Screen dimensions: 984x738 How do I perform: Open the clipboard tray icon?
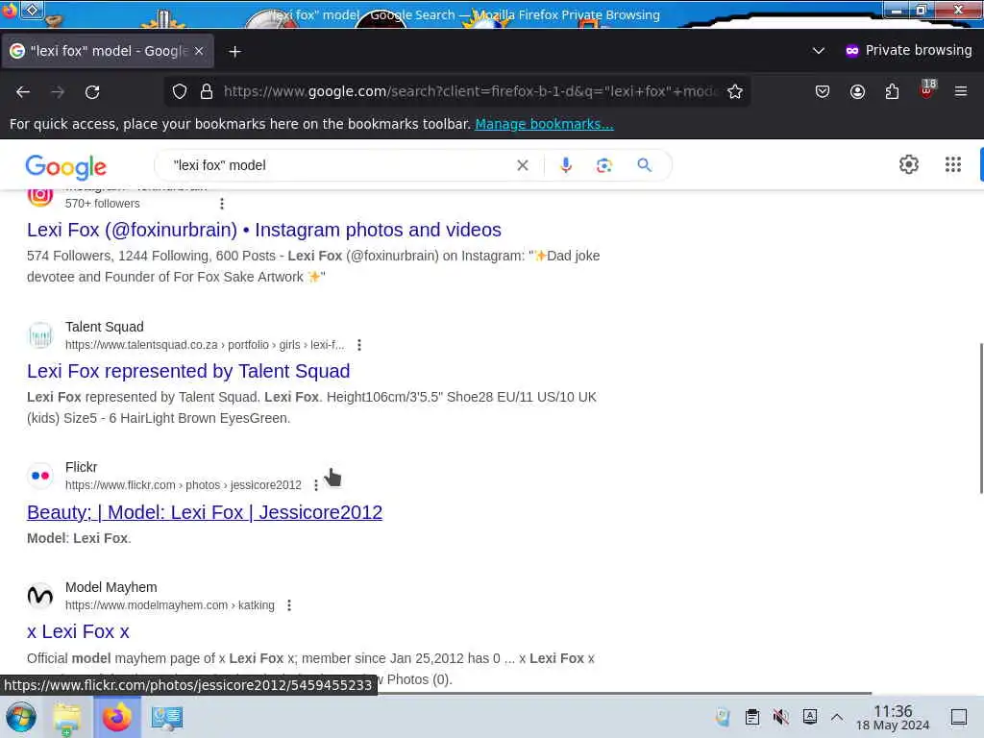751,717
